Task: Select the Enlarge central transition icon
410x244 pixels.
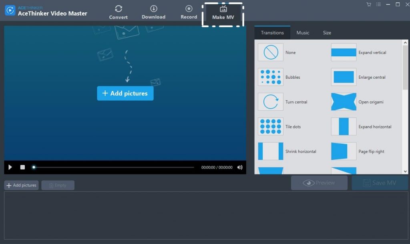Action: 344,77
